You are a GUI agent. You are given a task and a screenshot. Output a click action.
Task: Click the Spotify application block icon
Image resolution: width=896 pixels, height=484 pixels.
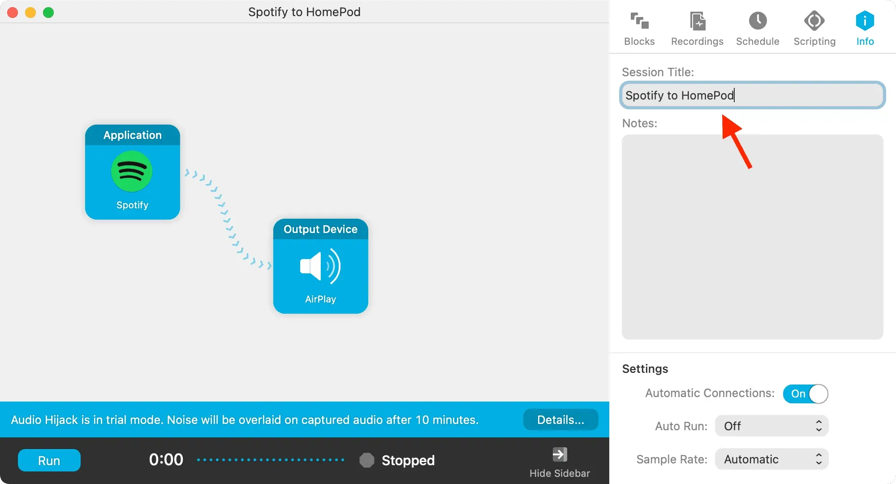point(132,172)
